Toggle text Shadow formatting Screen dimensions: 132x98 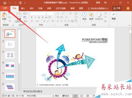click(43, 17)
